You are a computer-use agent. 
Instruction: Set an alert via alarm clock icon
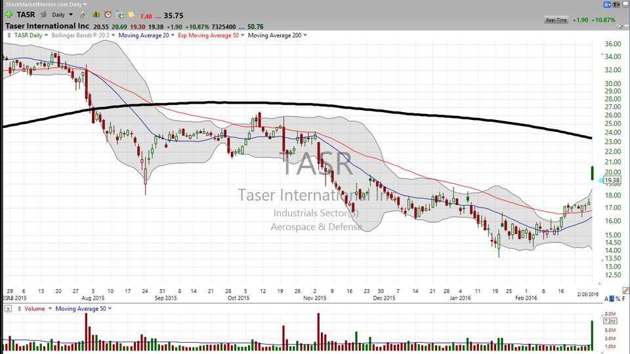[108, 14]
